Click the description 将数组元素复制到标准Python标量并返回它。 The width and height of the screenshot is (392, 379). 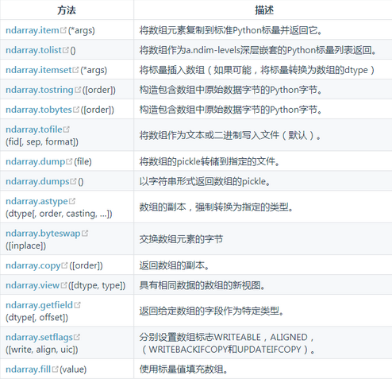coord(231,30)
